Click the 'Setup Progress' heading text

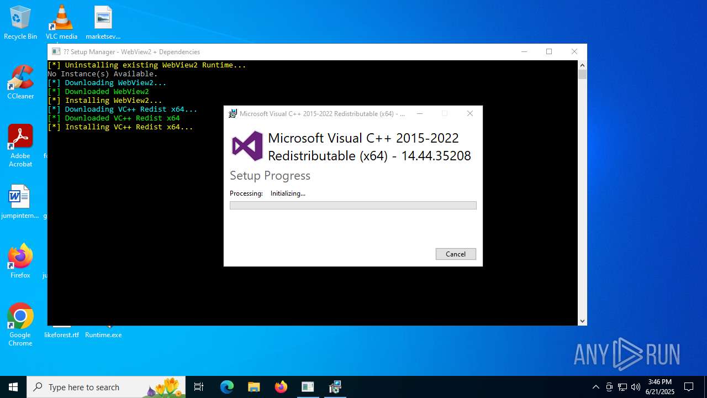(x=270, y=175)
